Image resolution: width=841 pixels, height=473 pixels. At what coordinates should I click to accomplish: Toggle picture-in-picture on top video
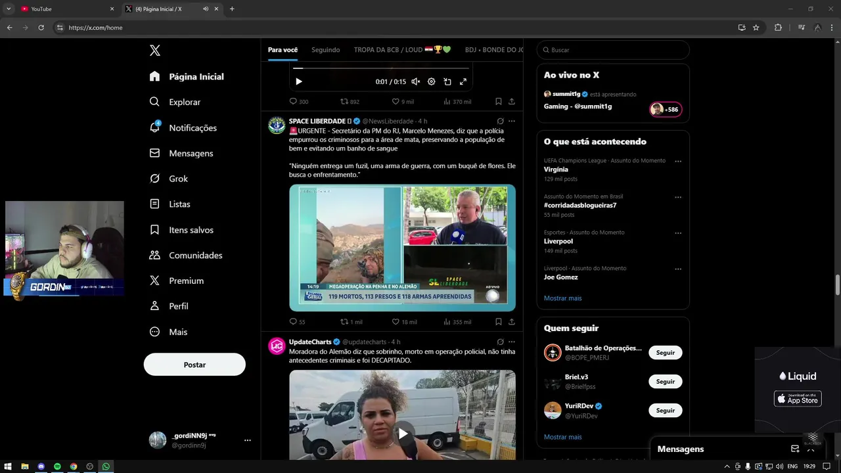[x=447, y=81]
